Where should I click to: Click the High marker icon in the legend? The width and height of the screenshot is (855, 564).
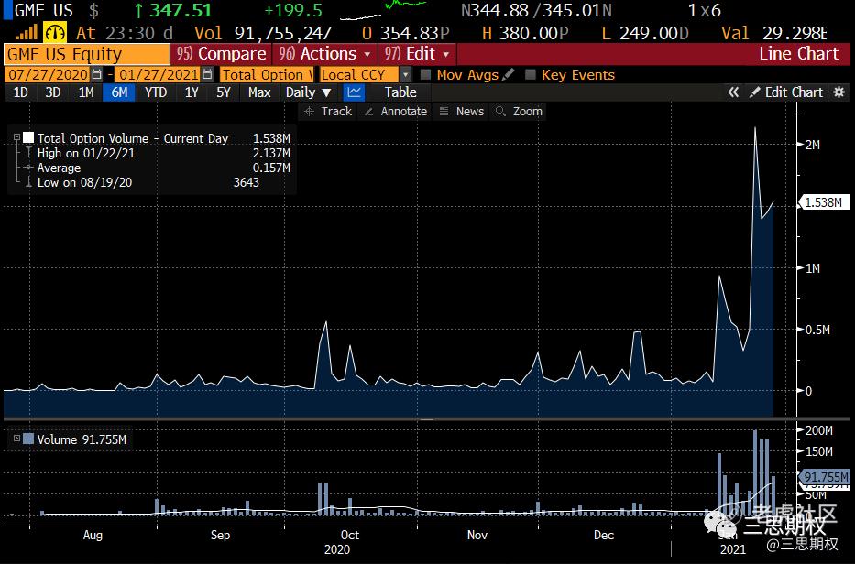28,153
